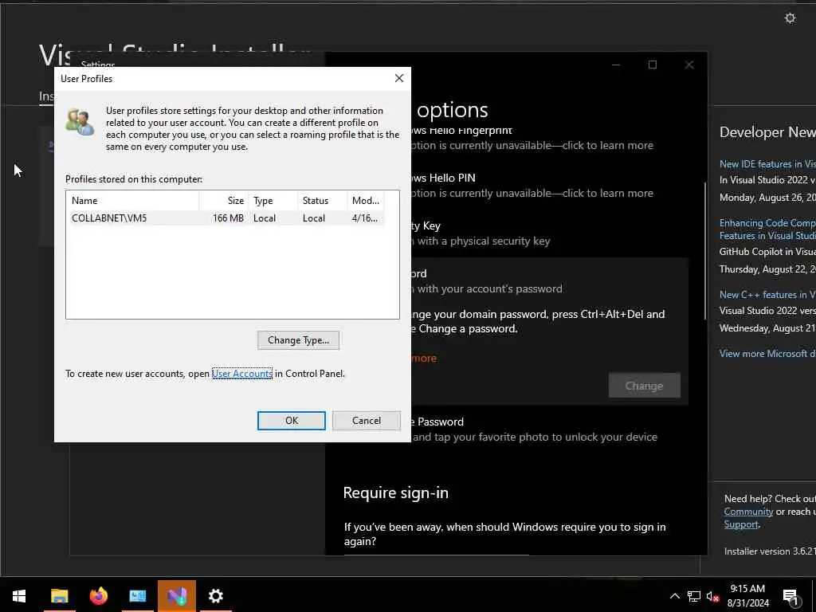
Task: Sort profiles by Size column header
Action: coord(223,200)
